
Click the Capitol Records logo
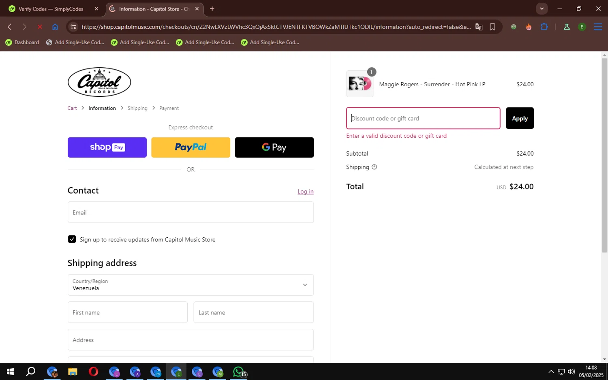click(99, 82)
